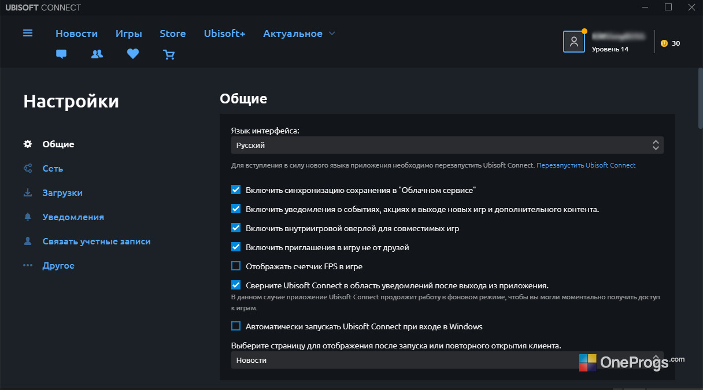The width and height of the screenshot is (703, 390).
Task: Open the shopping cart icon
Action: point(169,54)
